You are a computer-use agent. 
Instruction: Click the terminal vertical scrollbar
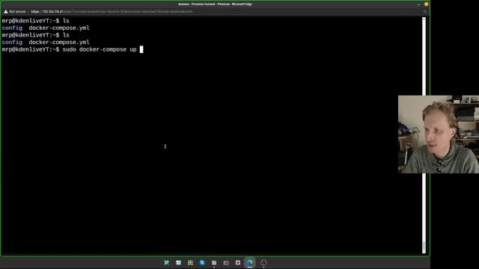coord(424,135)
